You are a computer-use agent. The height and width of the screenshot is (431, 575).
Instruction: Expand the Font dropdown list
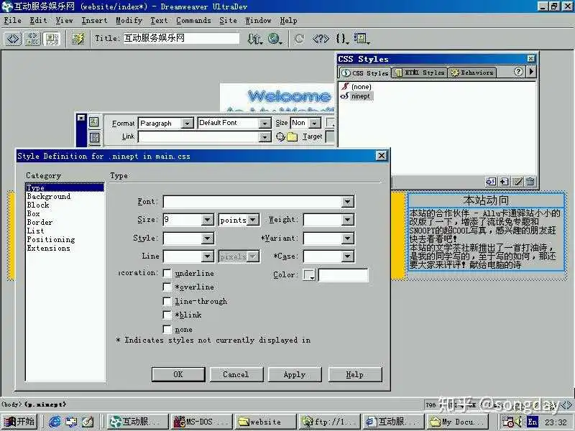(347, 202)
